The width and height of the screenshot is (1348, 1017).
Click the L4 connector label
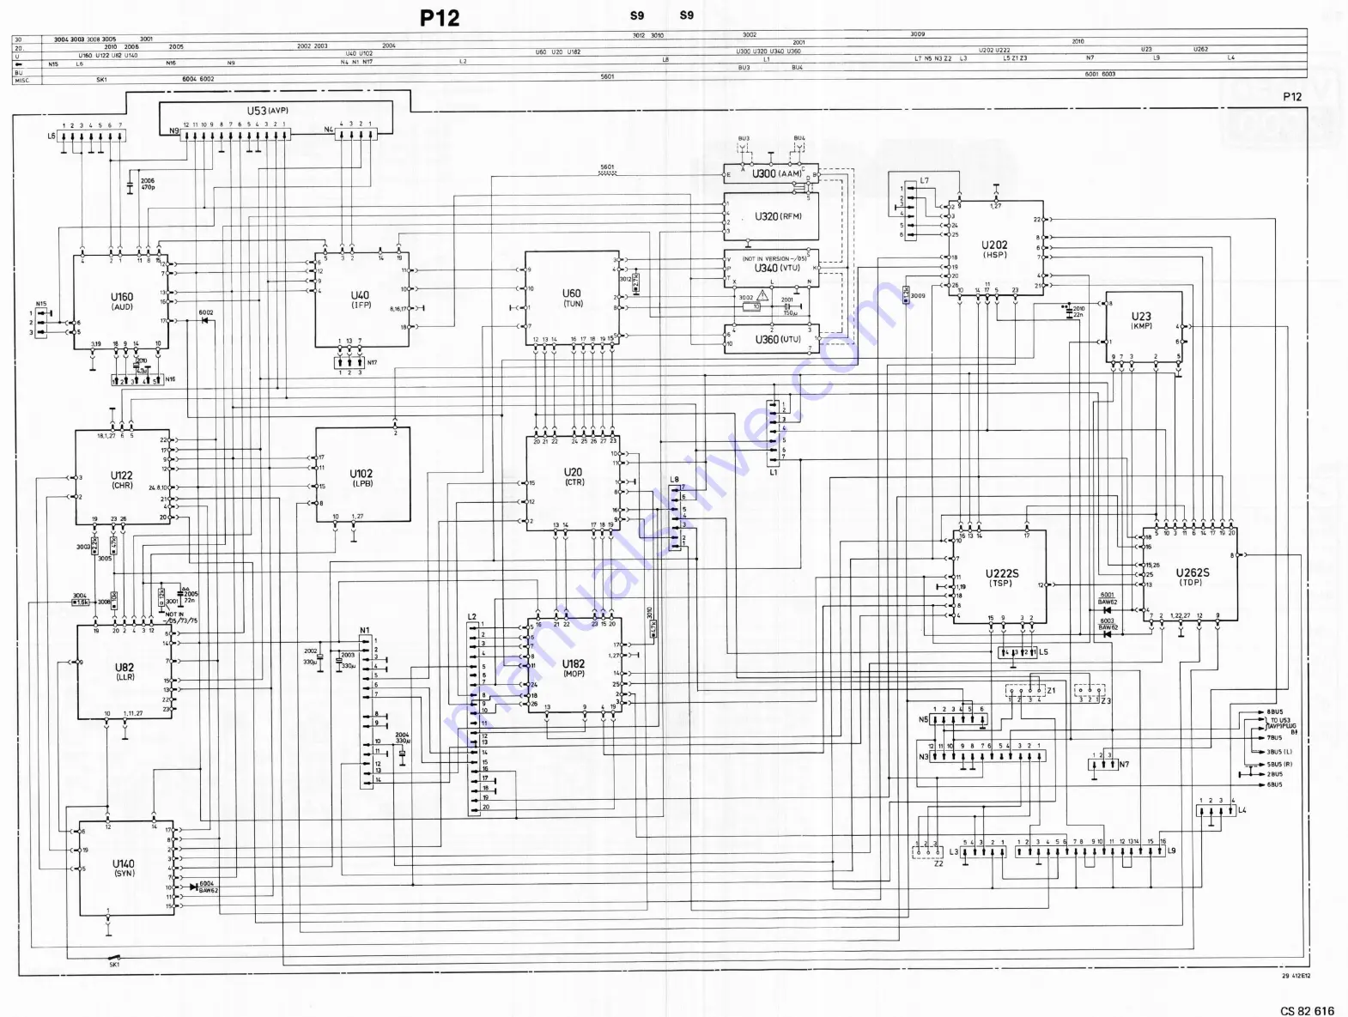pyautogui.click(x=1242, y=809)
